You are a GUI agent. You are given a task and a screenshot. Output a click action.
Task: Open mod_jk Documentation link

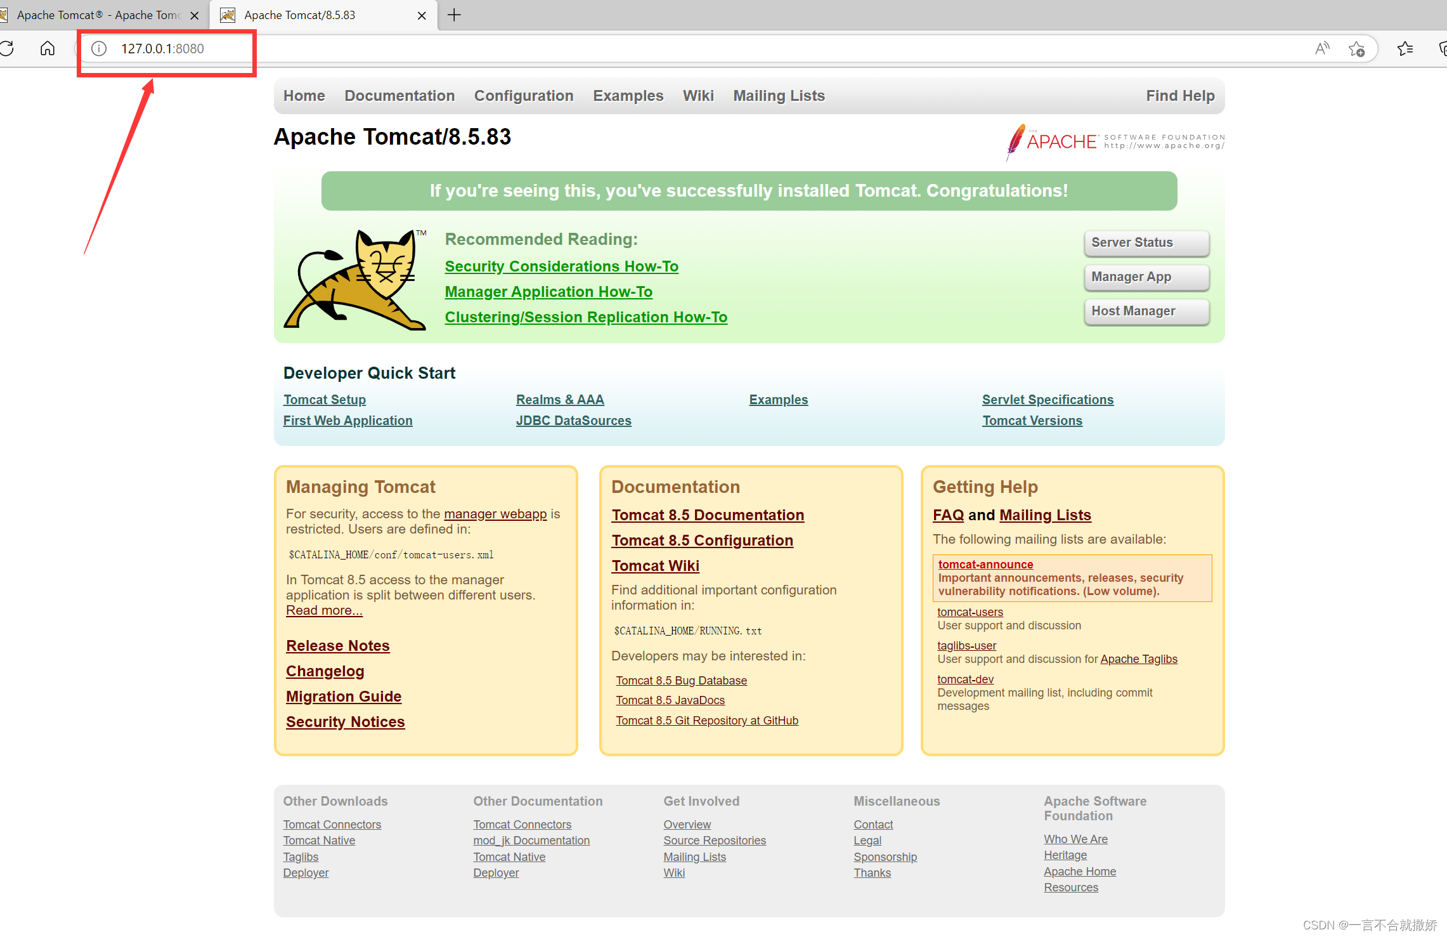[x=531, y=841]
